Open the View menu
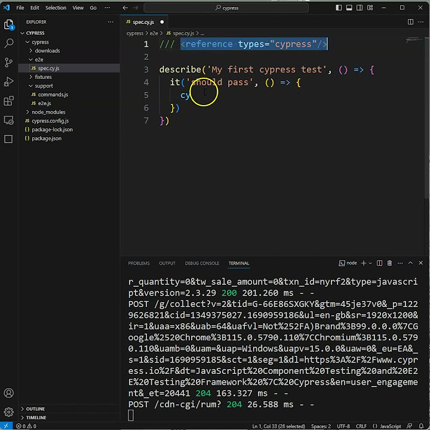This screenshot has height=430, width=430. (78, 8)
